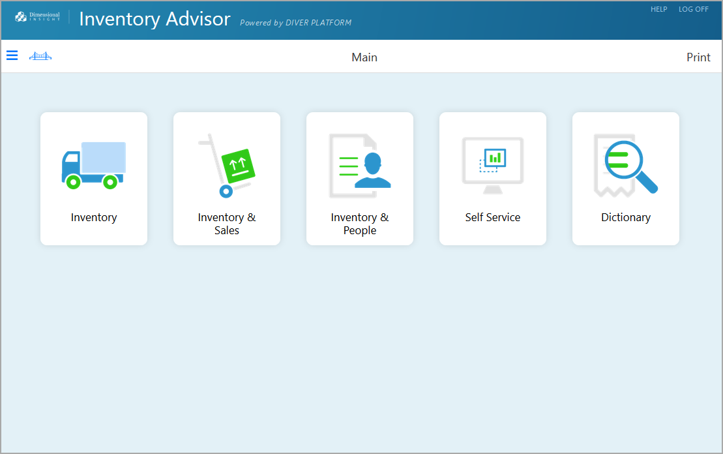
Task: Click the bridge home icon
Action: click(40, 55)
